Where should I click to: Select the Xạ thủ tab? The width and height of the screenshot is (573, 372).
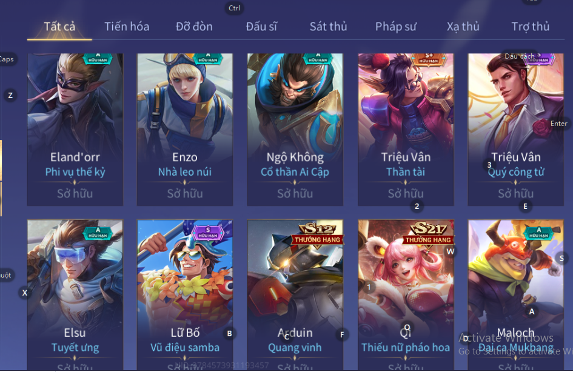point(463,27)
